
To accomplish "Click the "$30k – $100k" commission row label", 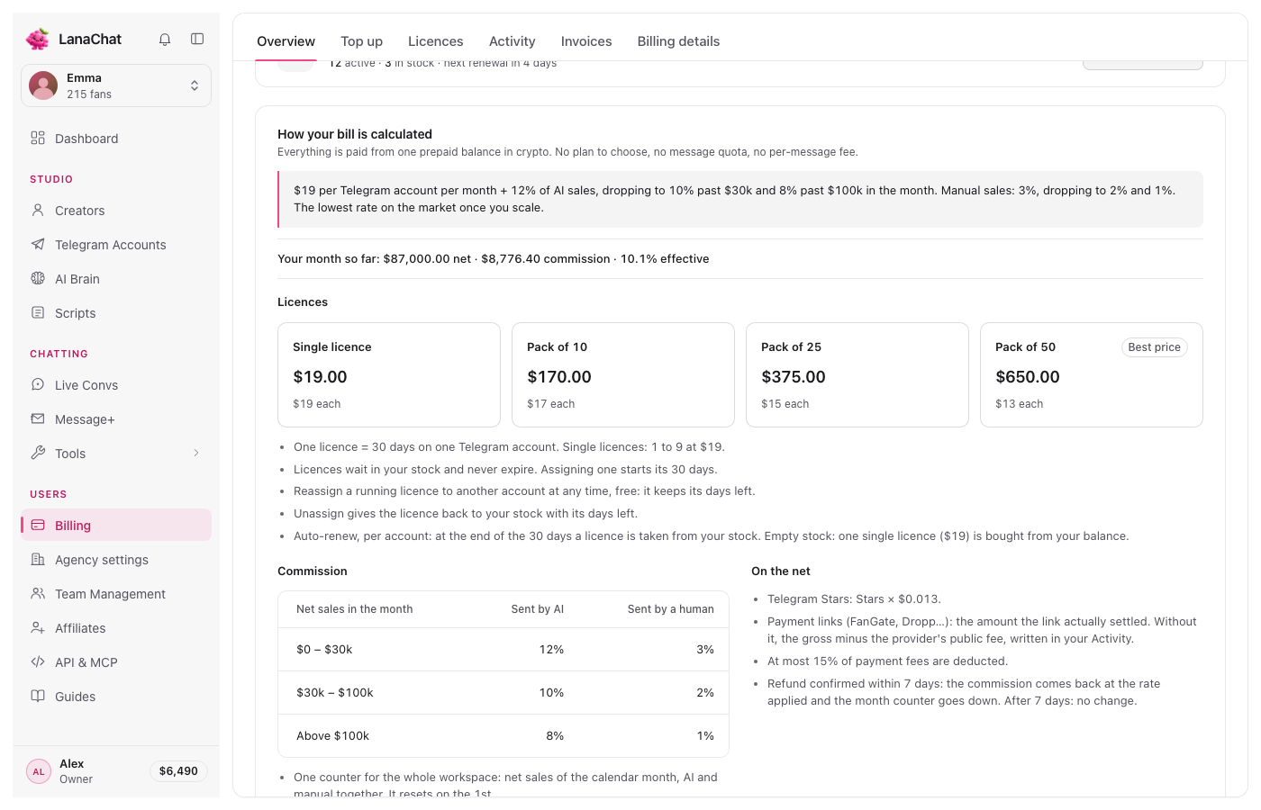I will coord(335,693).
